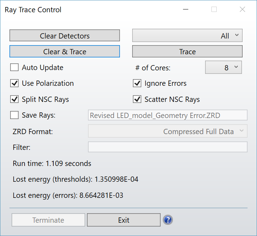
Task: Run the Trace button
Action: (x=187, y=51)
